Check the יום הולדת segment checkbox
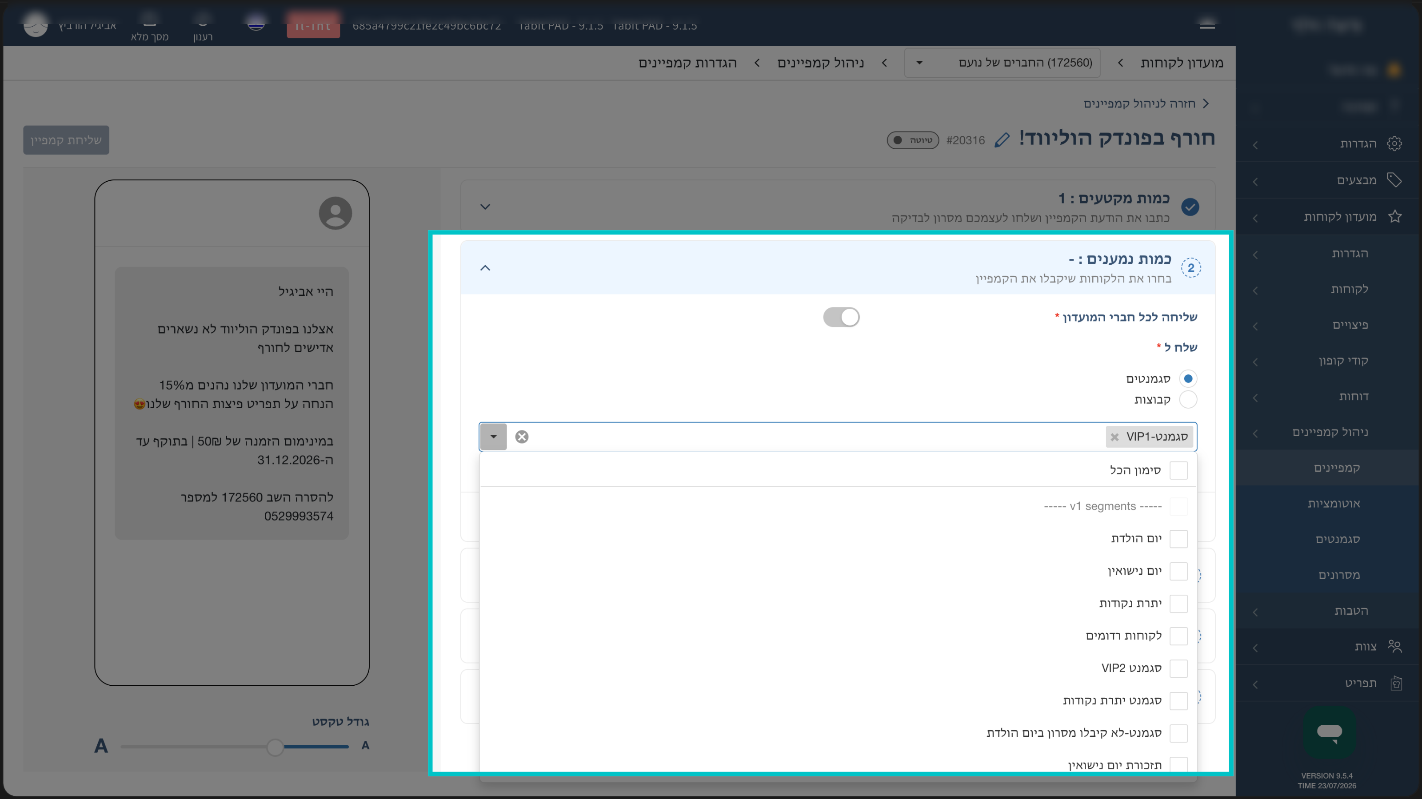Viewport: 1422px width, 799px height. click(1178, 539)
